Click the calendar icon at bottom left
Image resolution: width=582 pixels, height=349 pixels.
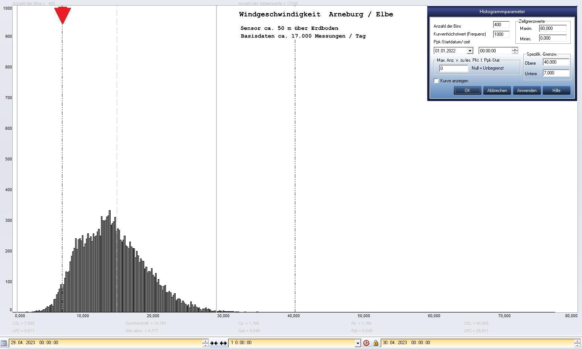(4, 343)
